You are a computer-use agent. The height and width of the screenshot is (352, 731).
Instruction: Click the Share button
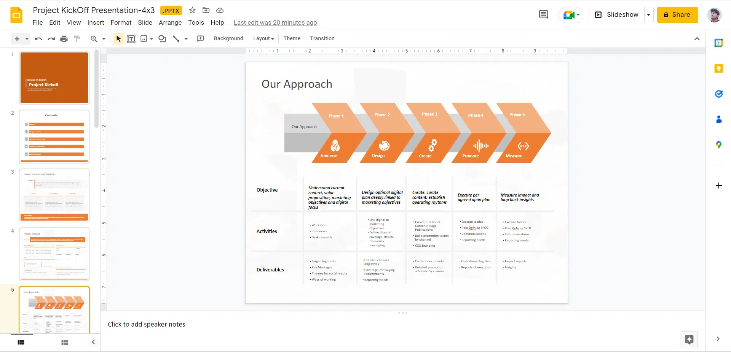(x=677, y=15)
